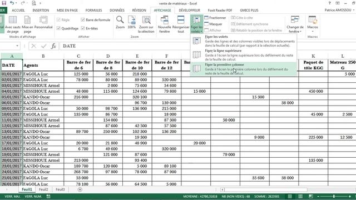This screenshot has height=200, width=356.
Task: Select column A header
Action: (x=12, y=56)
